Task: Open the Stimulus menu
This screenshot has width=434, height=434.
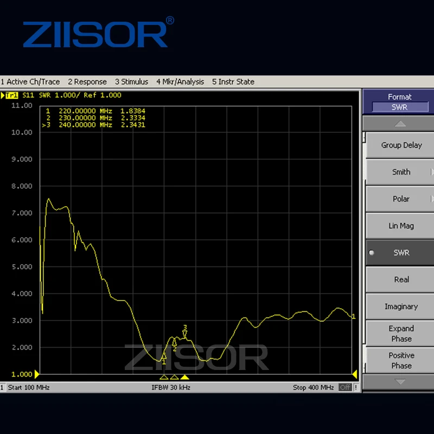Action: [x=131, y=82]
